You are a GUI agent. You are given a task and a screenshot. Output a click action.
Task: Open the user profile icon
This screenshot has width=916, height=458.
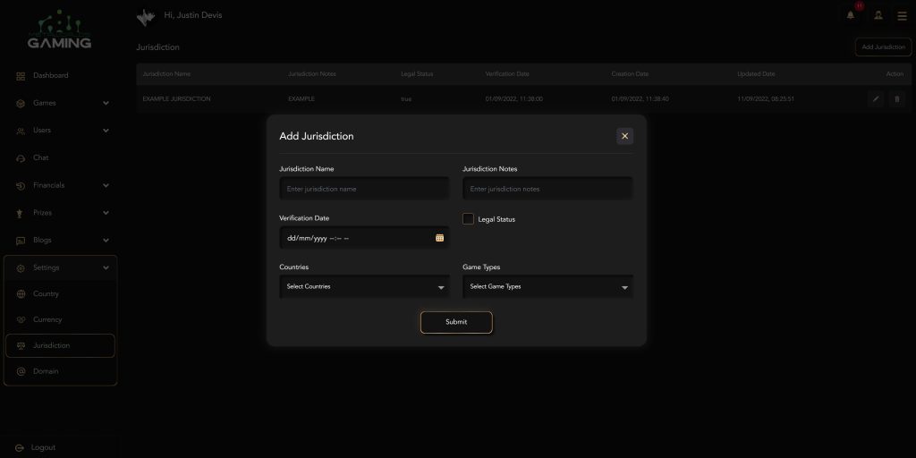coord(878,15)
